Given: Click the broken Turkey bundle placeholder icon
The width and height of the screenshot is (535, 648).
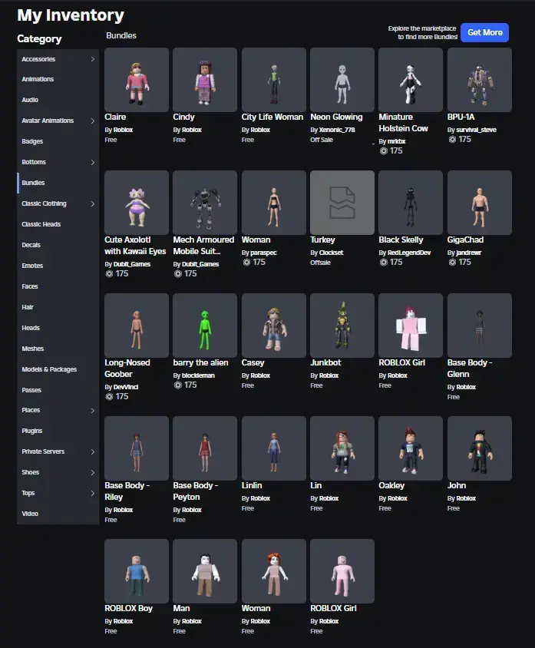Looking at the screenshot, I should pos(342,203).
